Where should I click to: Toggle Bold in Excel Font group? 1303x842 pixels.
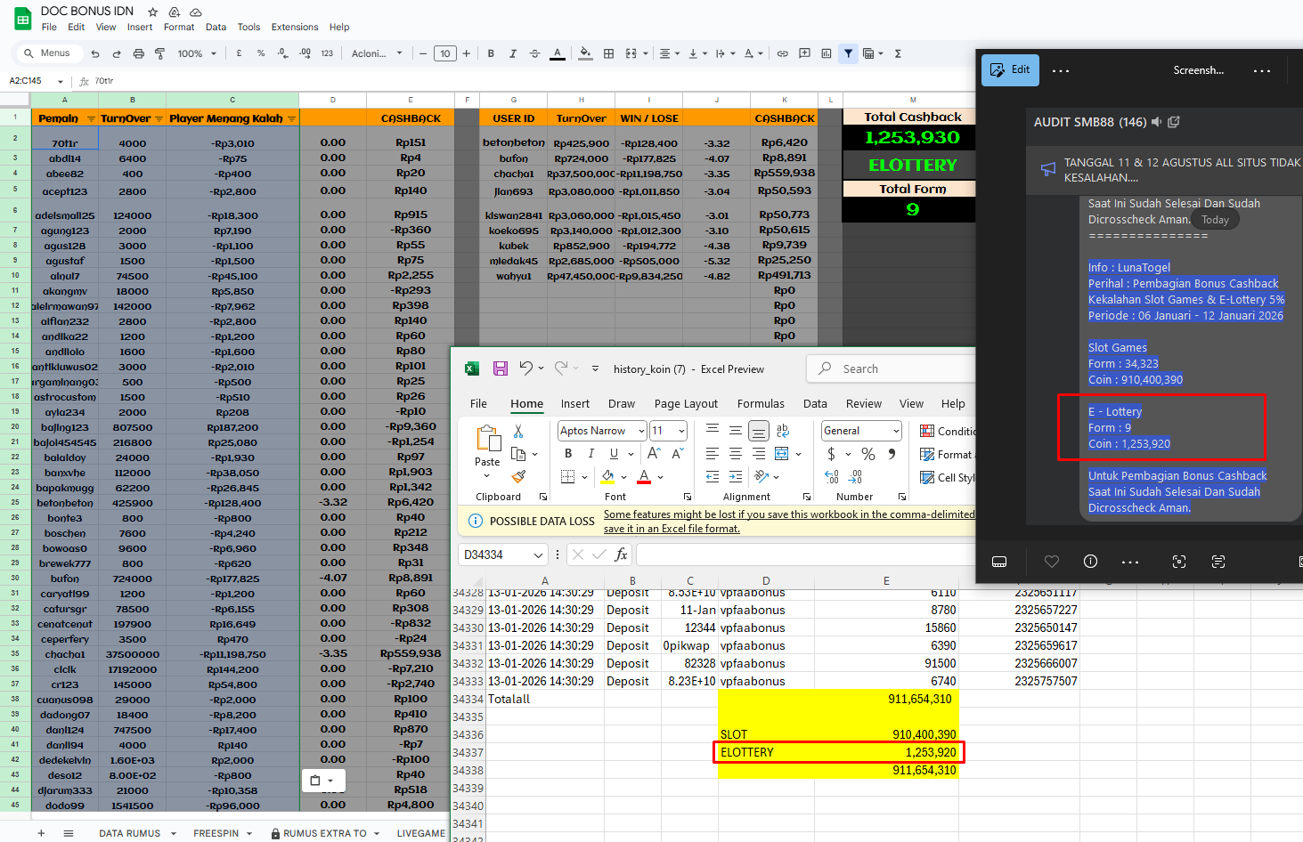[x=568, y=454]
